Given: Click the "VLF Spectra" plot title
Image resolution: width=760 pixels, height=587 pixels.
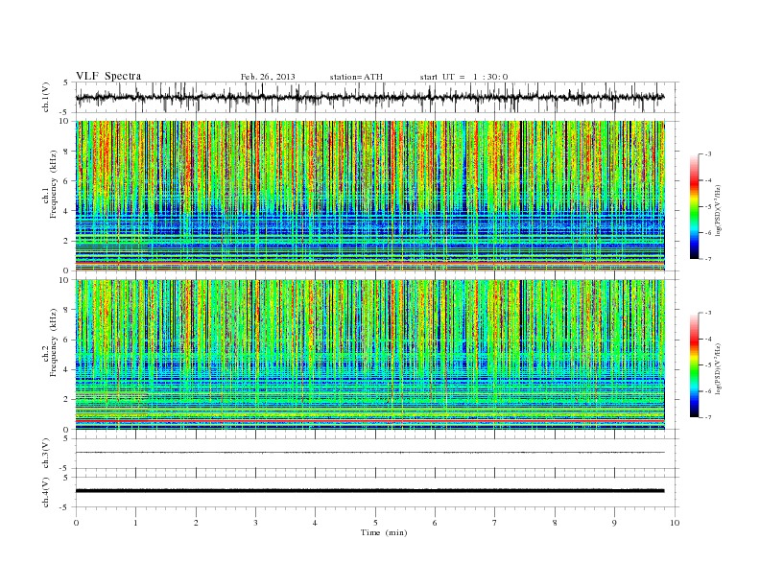Looking at the screenshot, I should click(108, 76).
